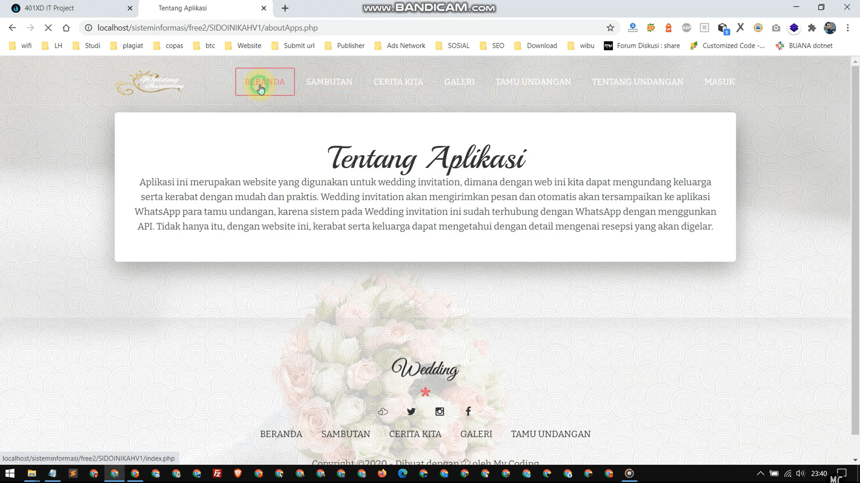Click the Wedding Invitation logo in the navbar

pyautogui.click(x=150, y=82)
